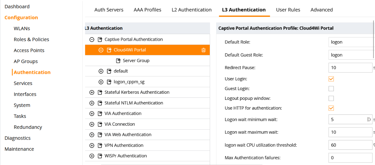Enable the Logout popup window checkbox
This screenshot has width=375, height=165.
331,98
